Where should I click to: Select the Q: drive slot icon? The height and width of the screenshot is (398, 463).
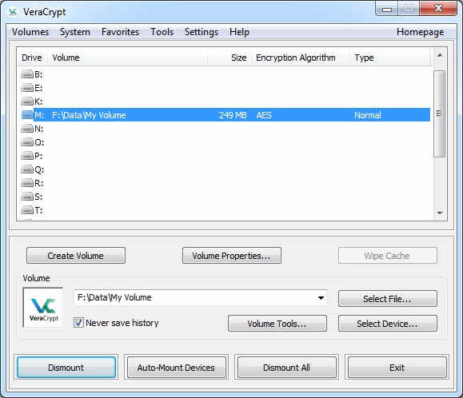pyautogui.click(x=27, y=169)
